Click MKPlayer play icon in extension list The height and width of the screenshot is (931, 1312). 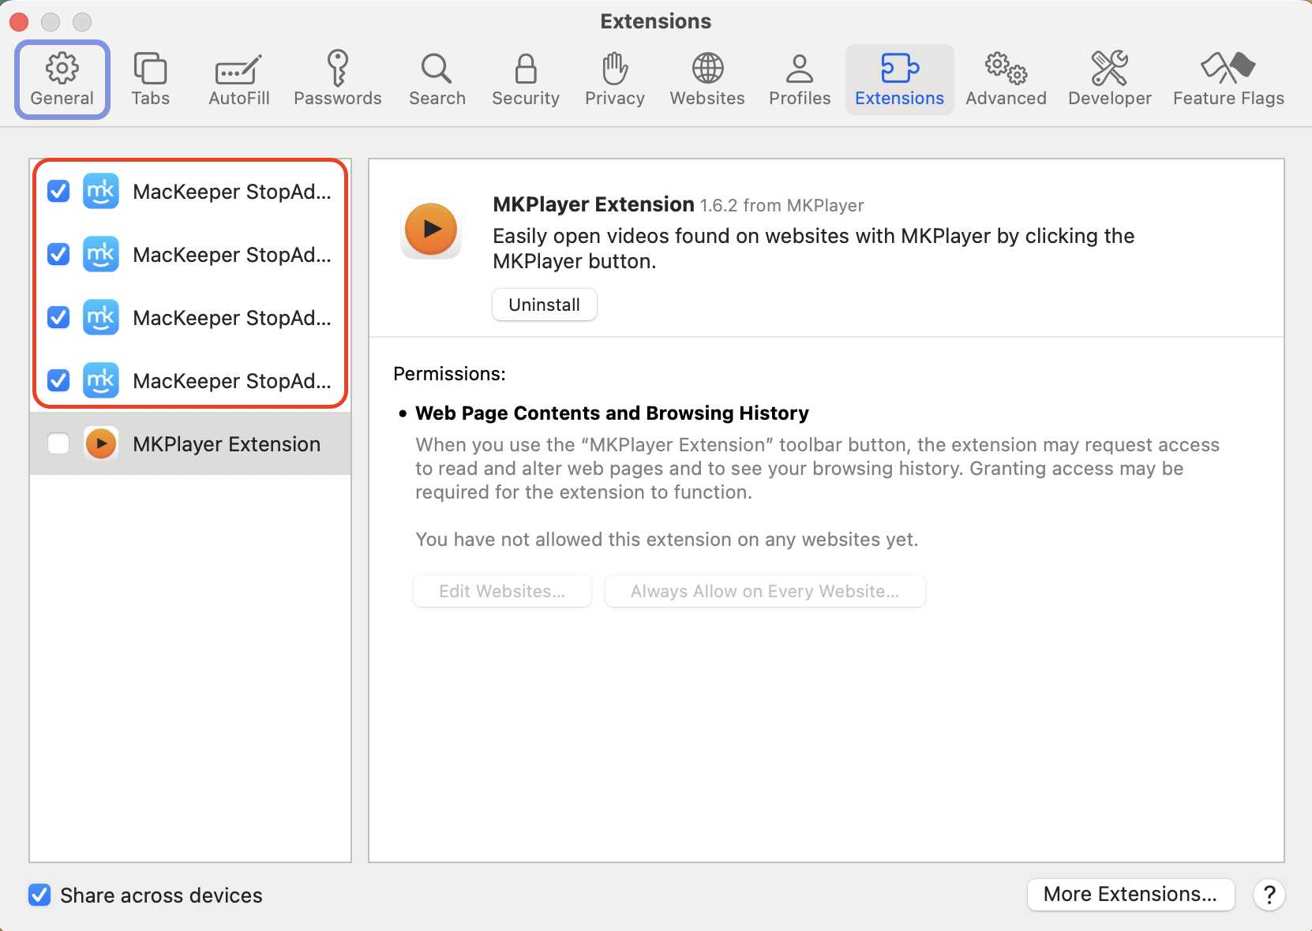point(101,443)
